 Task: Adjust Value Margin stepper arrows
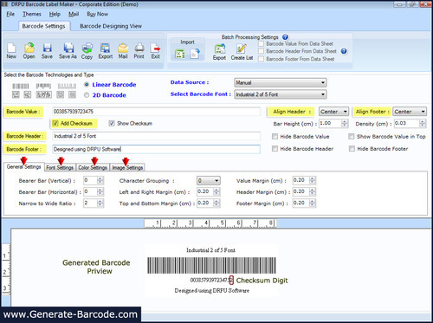click(x=313, y=180)
